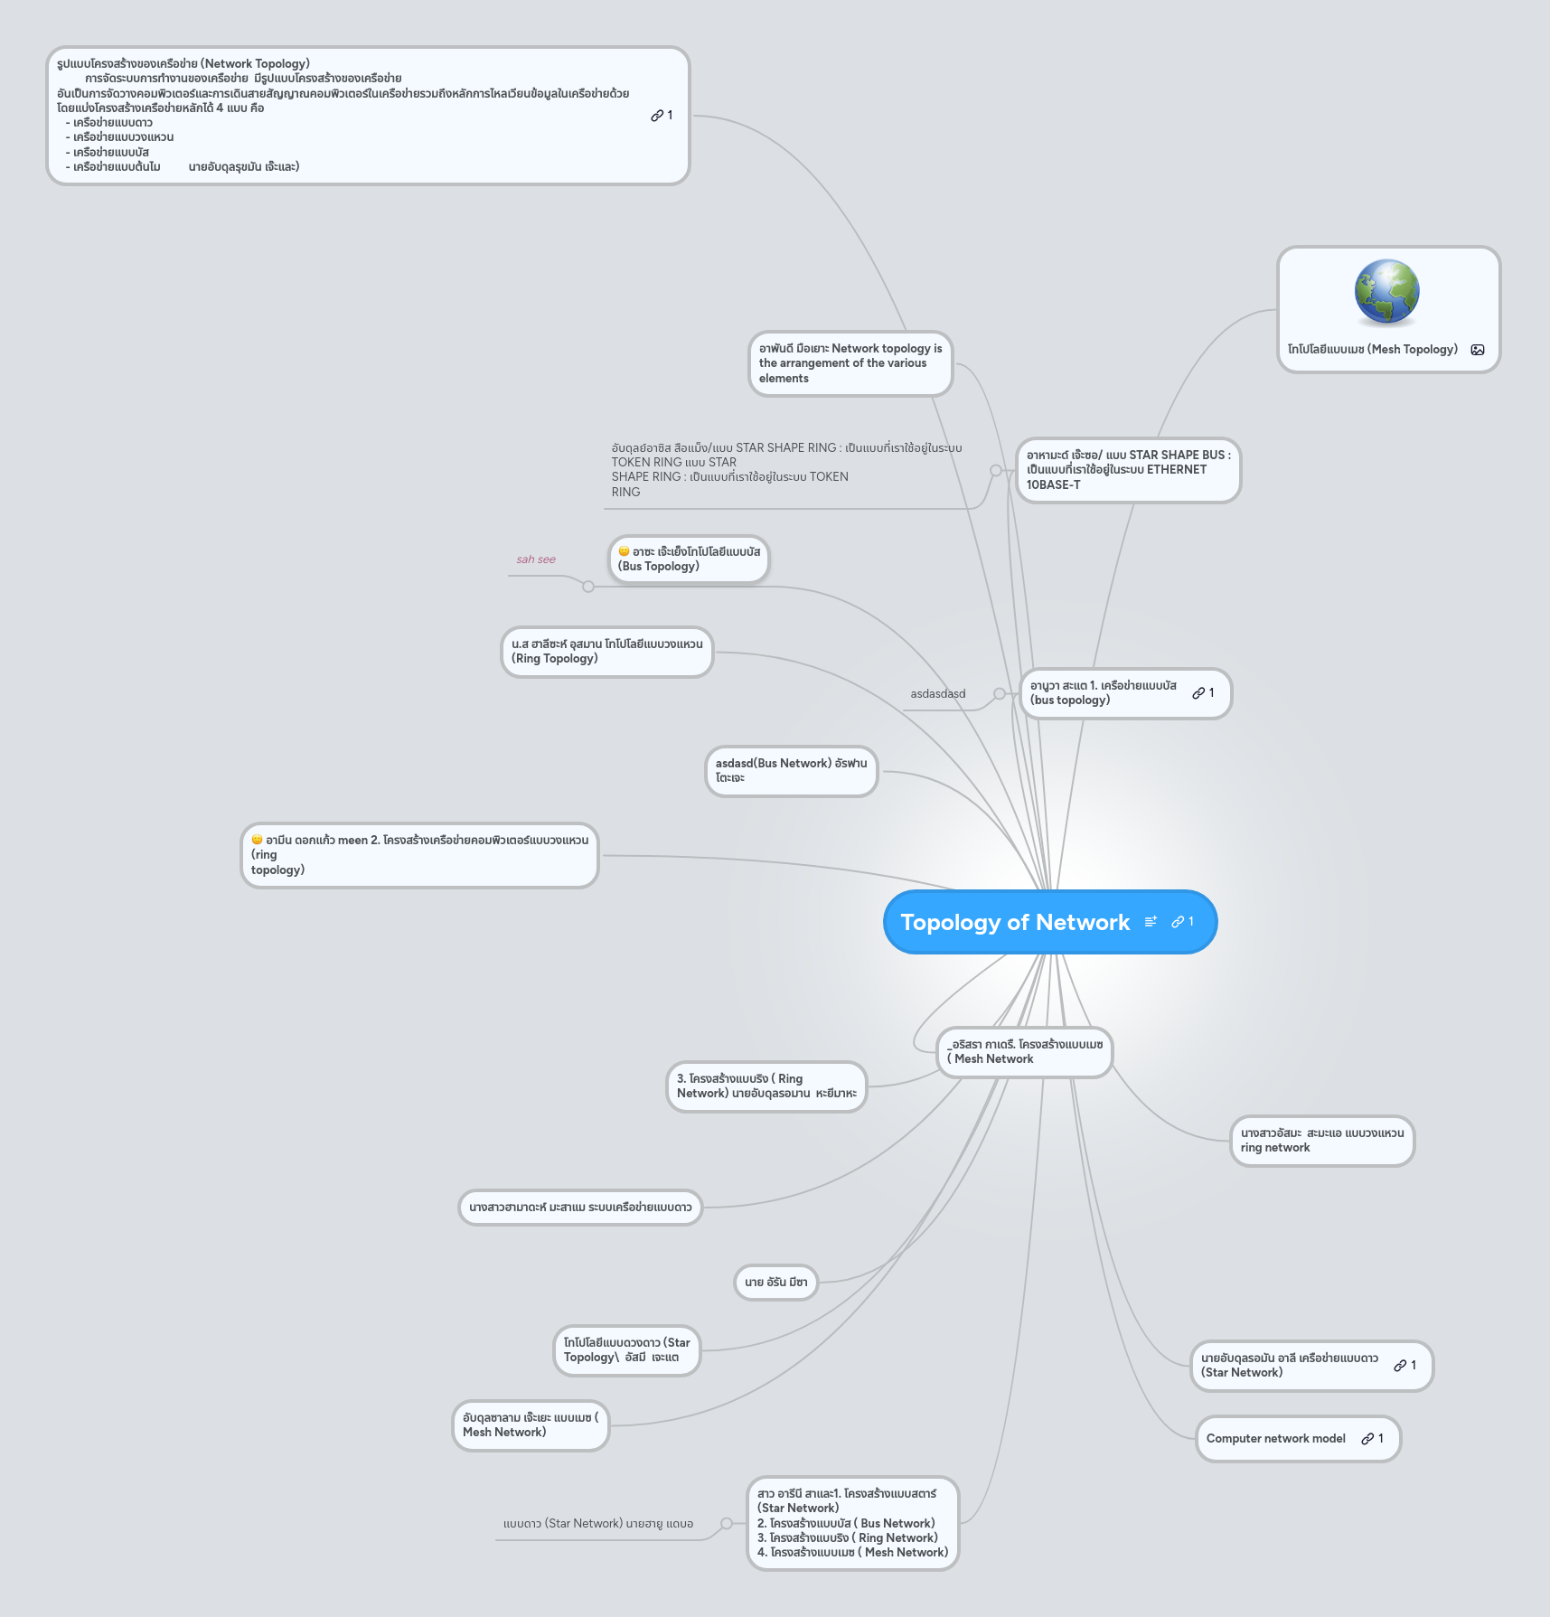The width and height of the screenshot is (1550, 1617).
Task: Select the 3. Ring Network node by นายอับดุลรอมาน
Action: [x=768, y=1087]
